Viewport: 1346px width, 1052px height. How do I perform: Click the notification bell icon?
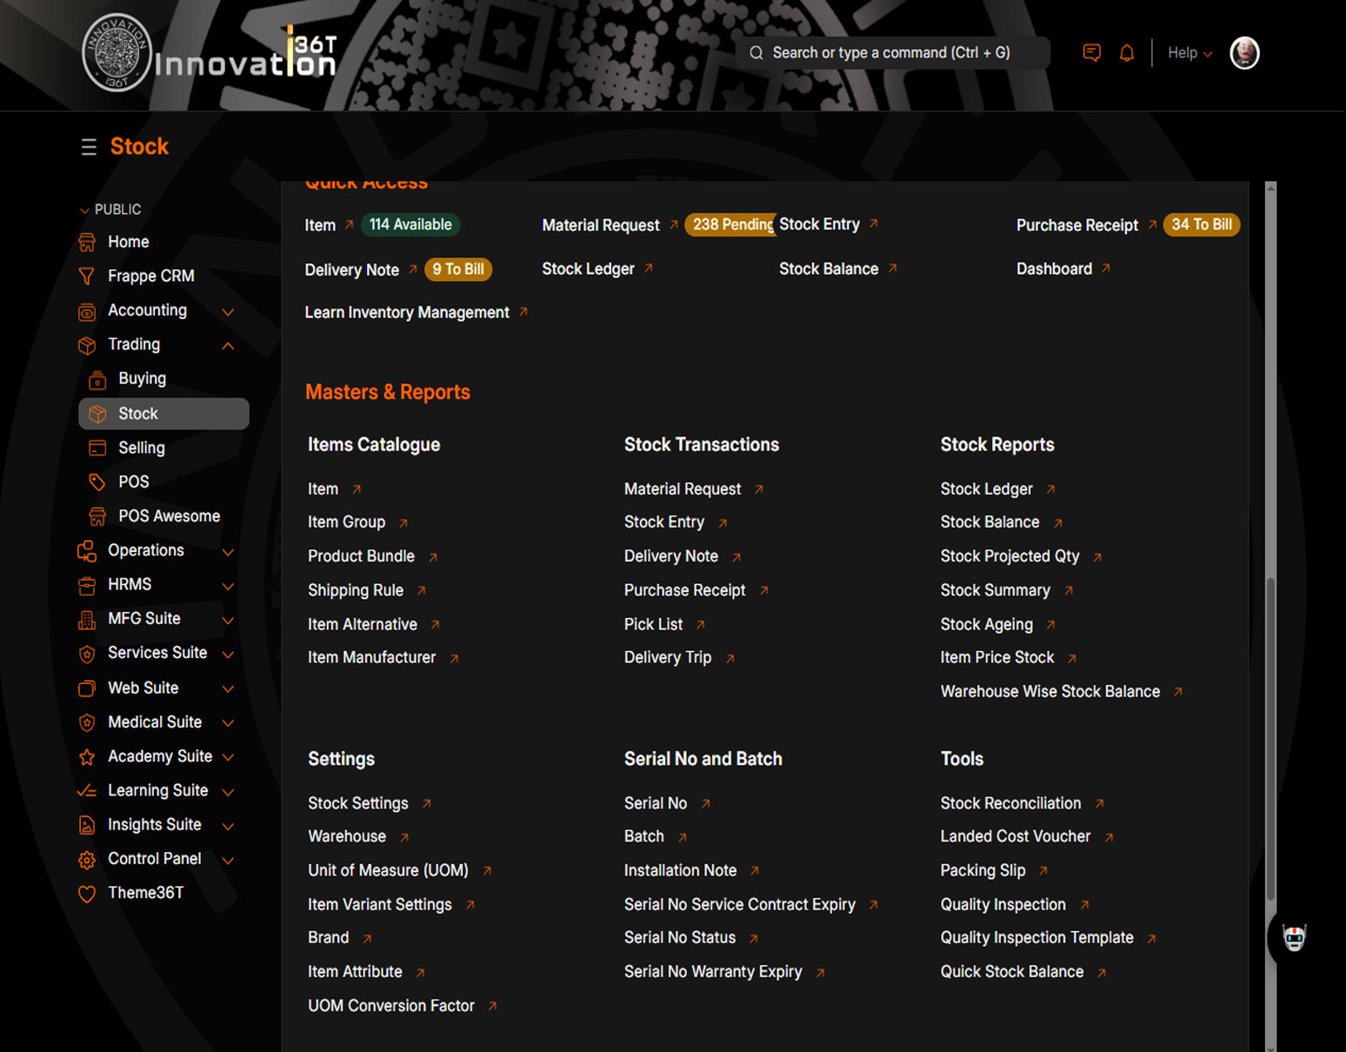coord(1127,53)
